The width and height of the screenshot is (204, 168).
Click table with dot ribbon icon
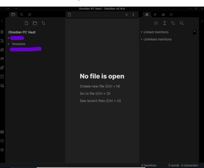(x=2, y=86)
